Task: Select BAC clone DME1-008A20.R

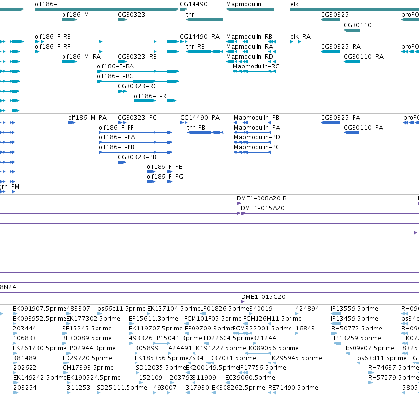Action: click(x=239, y=203)
